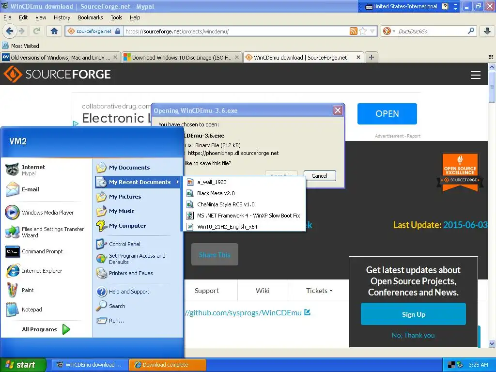Open the github.com/sysprogs/WinCDEmu link
496x372 pixels.
(x=248, y=312)
